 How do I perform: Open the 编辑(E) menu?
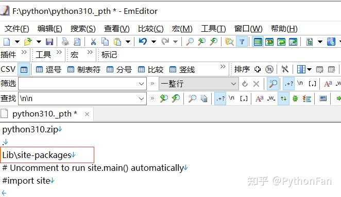50,29
